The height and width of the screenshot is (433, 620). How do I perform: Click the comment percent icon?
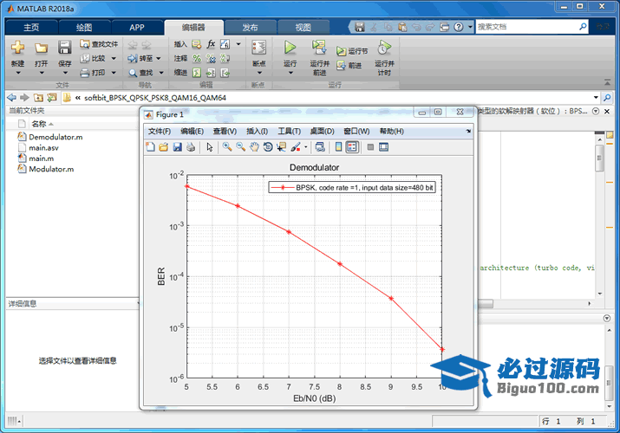[x=197, y=58]
